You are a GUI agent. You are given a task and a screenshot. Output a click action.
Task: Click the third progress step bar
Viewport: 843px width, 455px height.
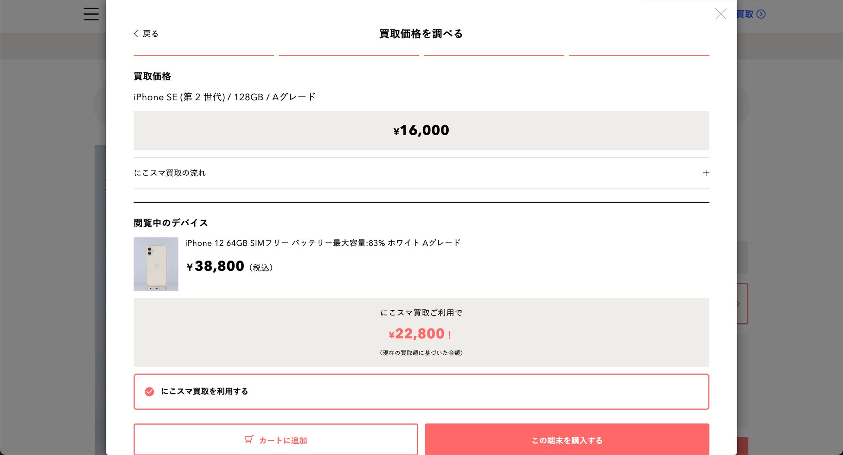tap(494, 55)
